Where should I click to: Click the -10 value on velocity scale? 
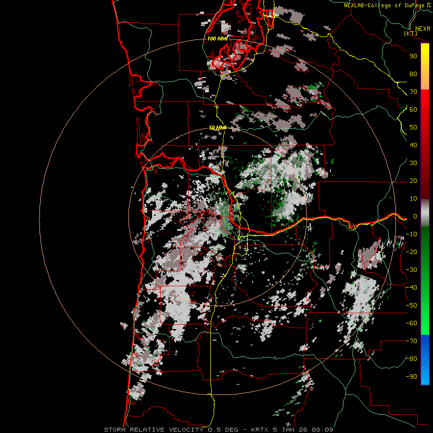click(411, 234)
